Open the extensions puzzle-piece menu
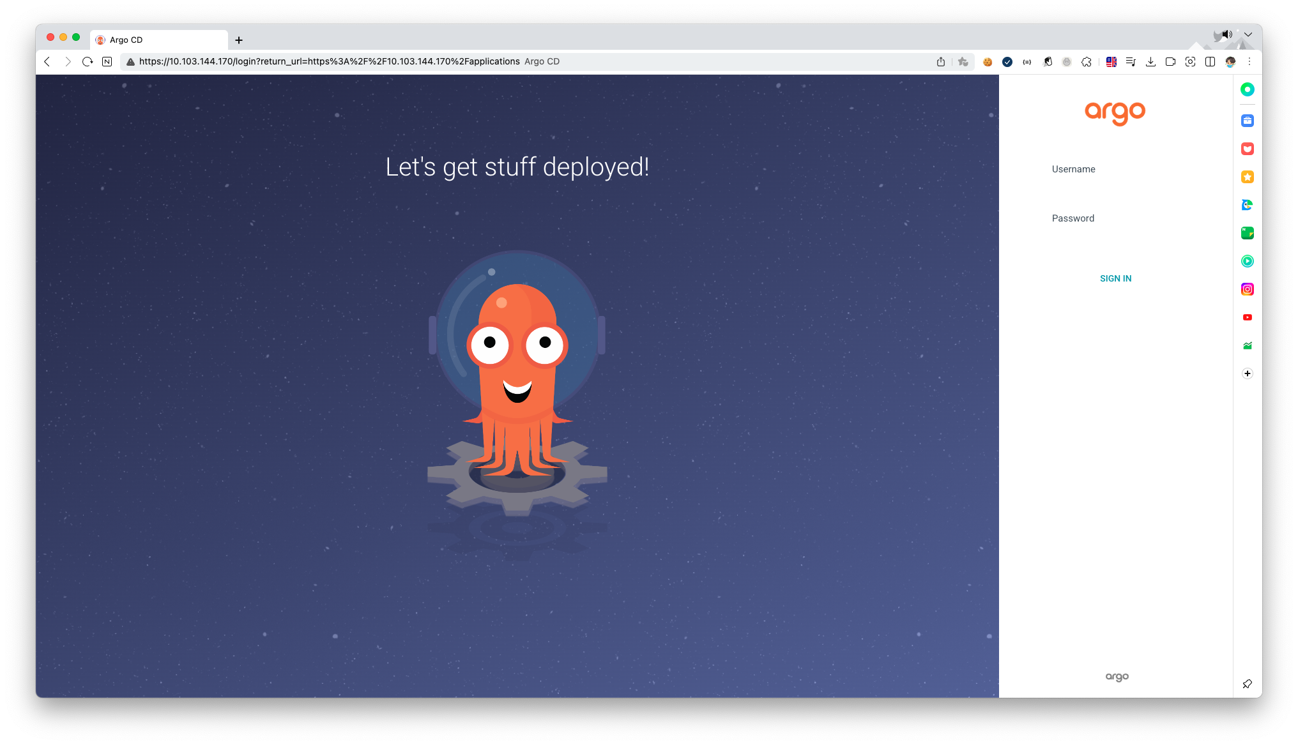The image size is (1298, 745). tap(1087, 62)
